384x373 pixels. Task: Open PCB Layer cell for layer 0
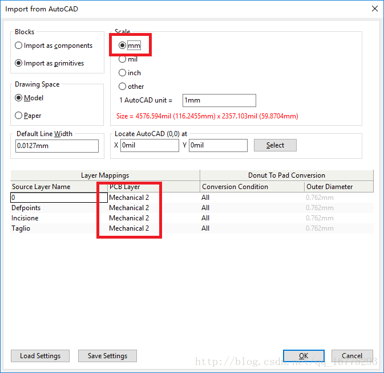(x=153, y=198)
